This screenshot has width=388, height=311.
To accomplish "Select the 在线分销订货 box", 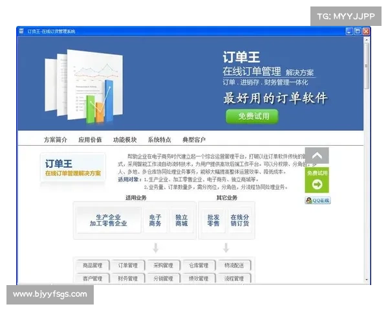I will [240, 220].
